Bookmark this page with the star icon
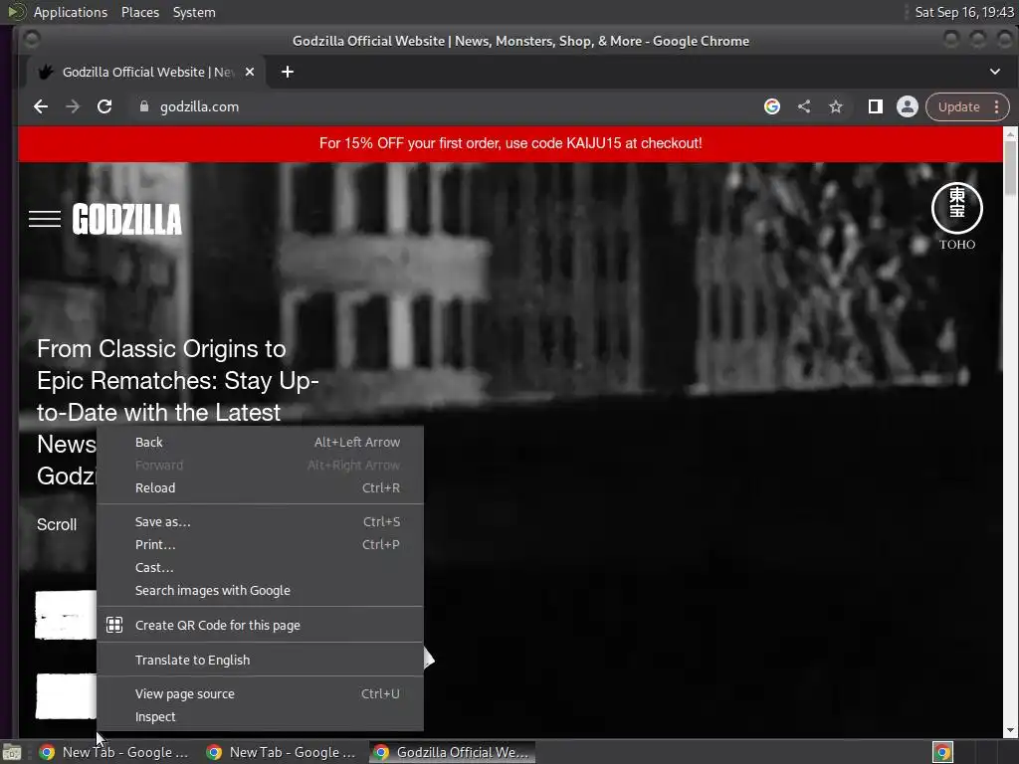This screenshot has width=1019, height=764. click(x=836, y=106)
